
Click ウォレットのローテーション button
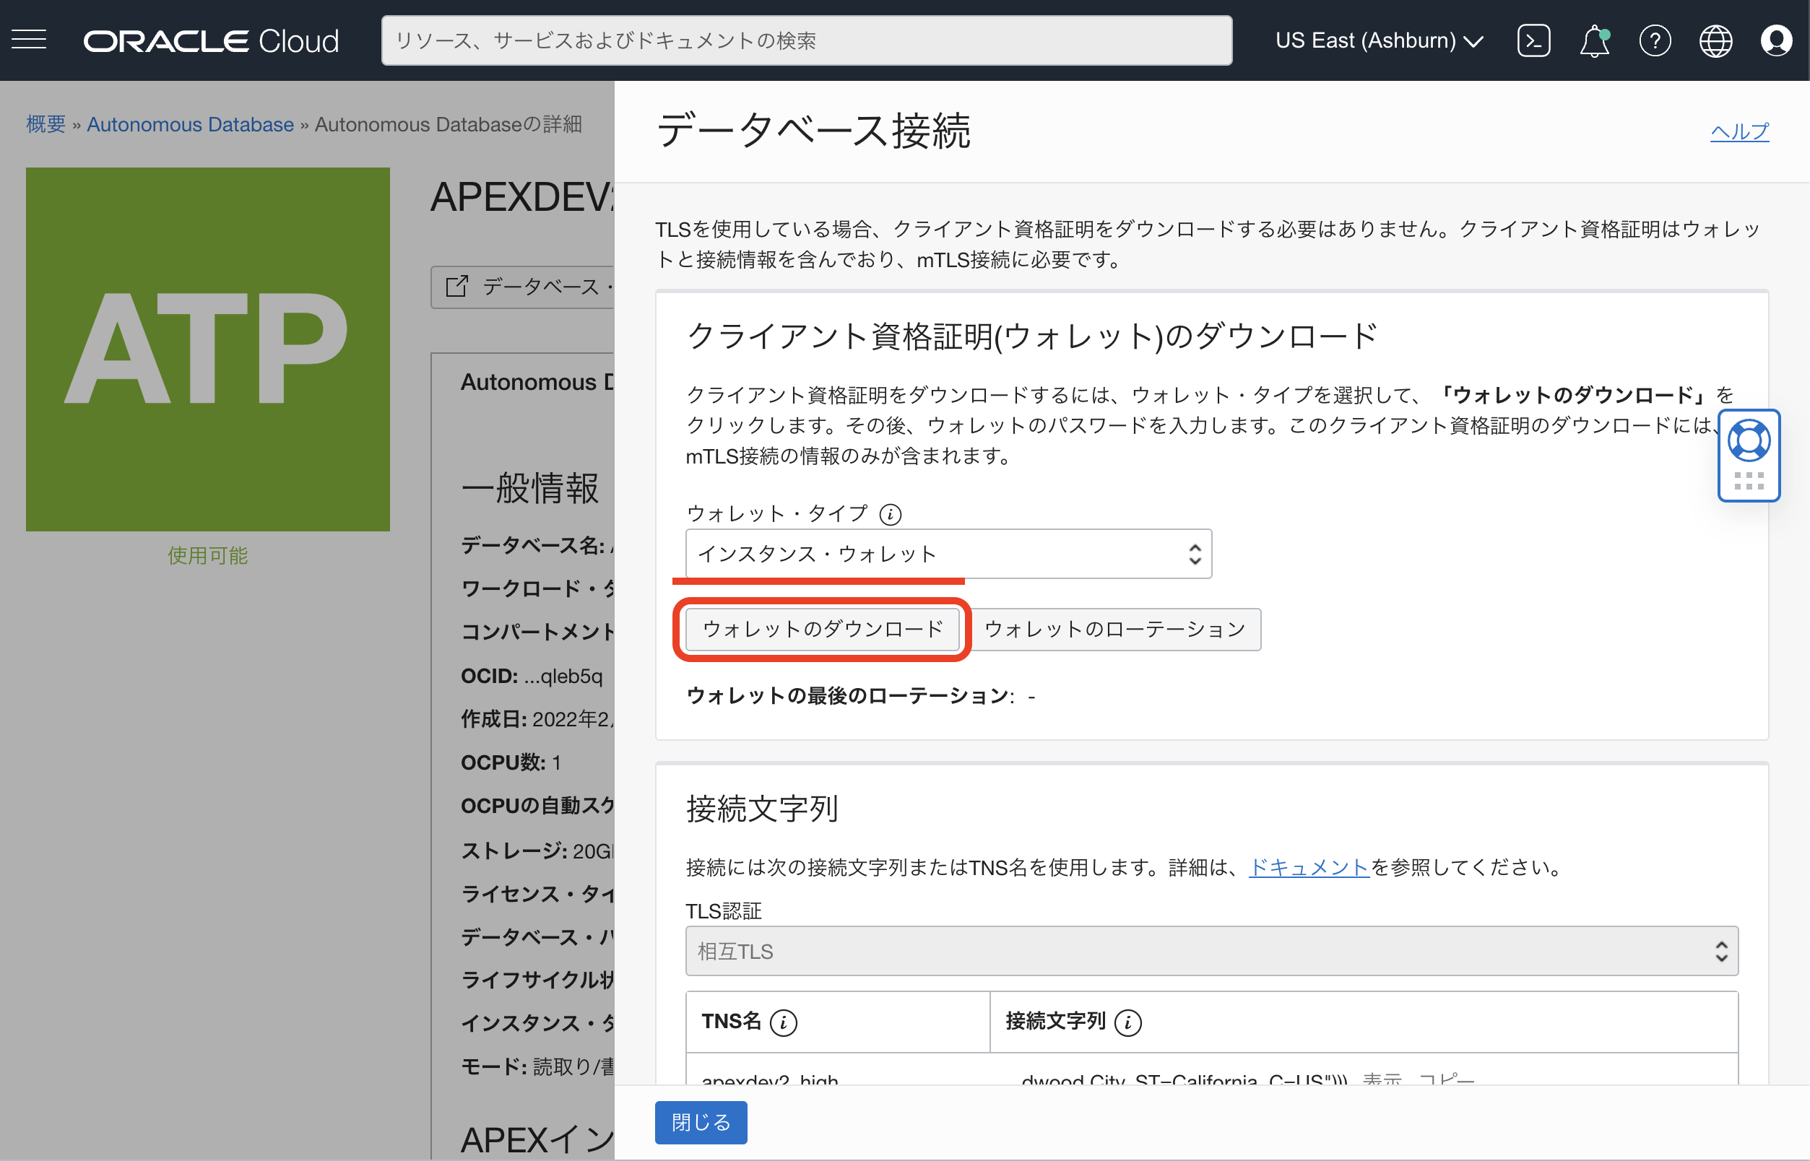coord(1114,630)
